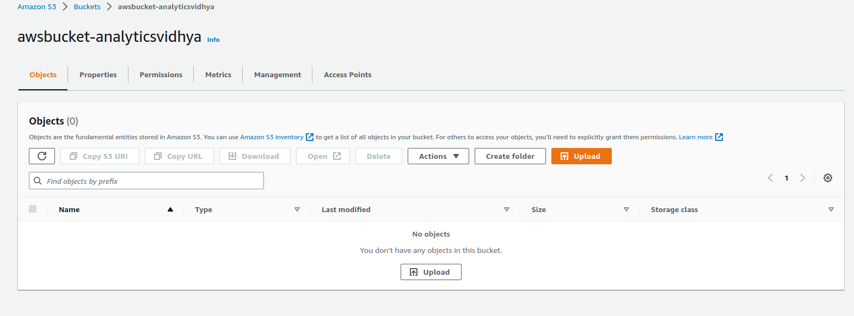
Task: Navigate to Buckets breadcrumb link
Action: (x=87, y=7)
